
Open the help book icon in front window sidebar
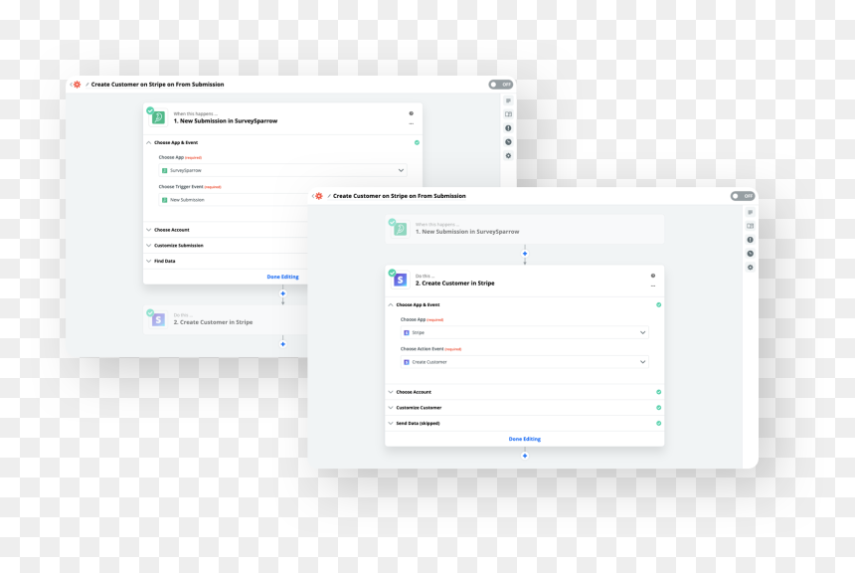pos(751,226)
